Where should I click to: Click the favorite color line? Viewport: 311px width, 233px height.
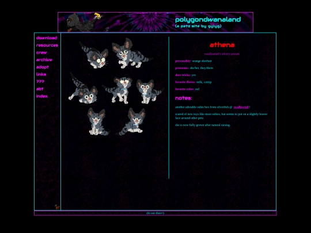187,89
